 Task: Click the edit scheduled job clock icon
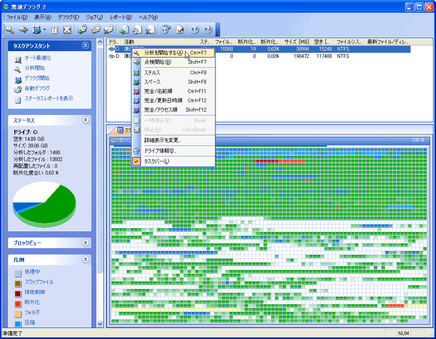(95, 30)
